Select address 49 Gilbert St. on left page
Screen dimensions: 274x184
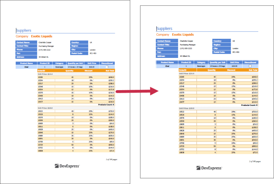click(x=44, y=57)
